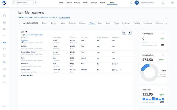Click the app logo in top-left corner
The height and width of the screenshot is (110, 177).
pyautogui.click(x=4, y=3)
